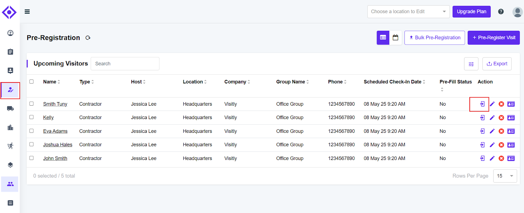Image resolution: width=524 pixels, height=213 pixels.
Task: Open the buildings sidebar icon
Action: [x=10, y=127]
